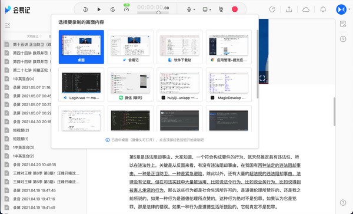This screenshot has width=353, height=214.
Task: Select the 桌面 screen thumbnail
Action: click(x=81, y=47)
